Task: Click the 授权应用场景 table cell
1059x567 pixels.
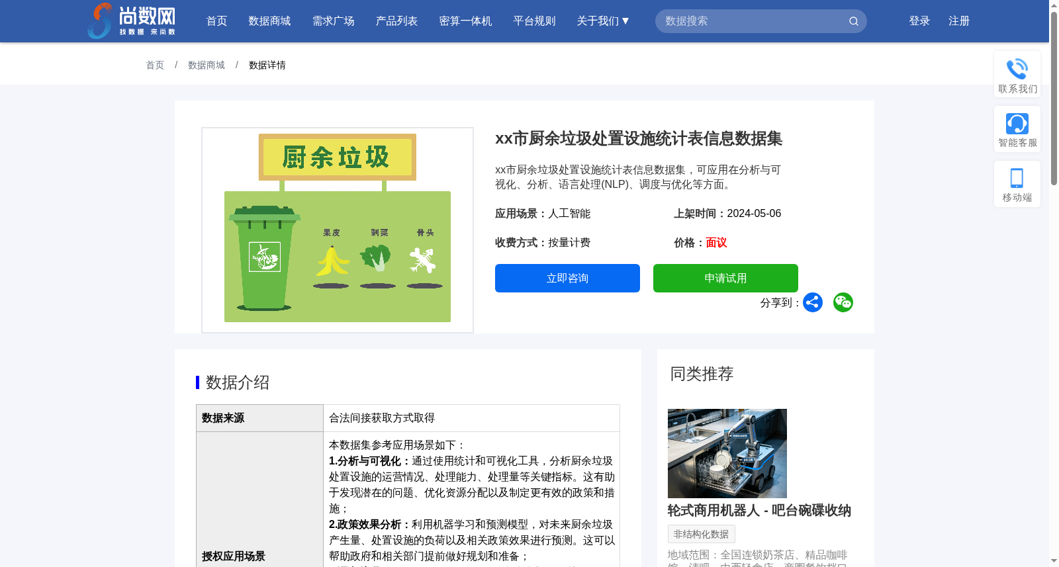Action: tap(259, 500)
